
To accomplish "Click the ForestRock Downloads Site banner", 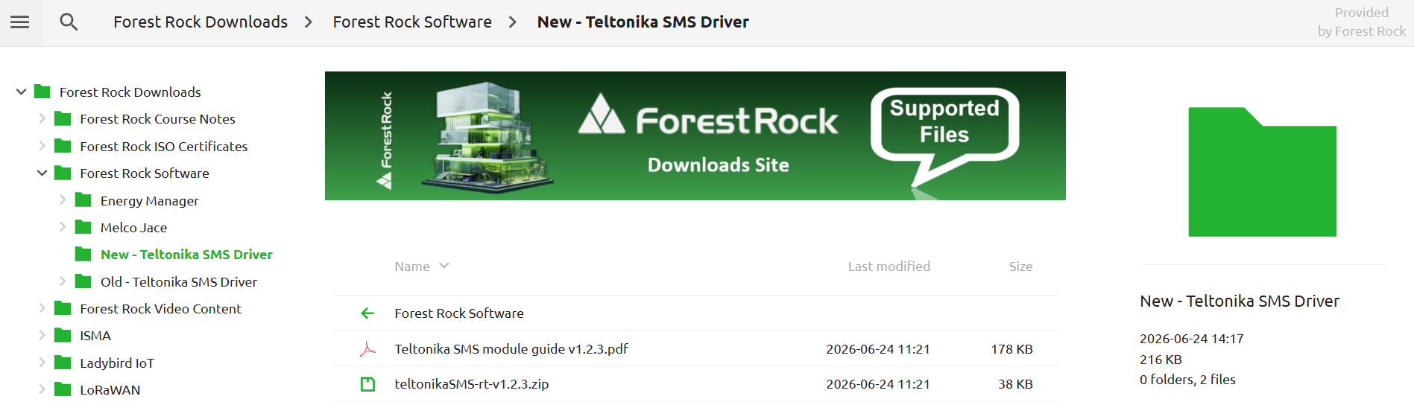I will tap(695, 135).
